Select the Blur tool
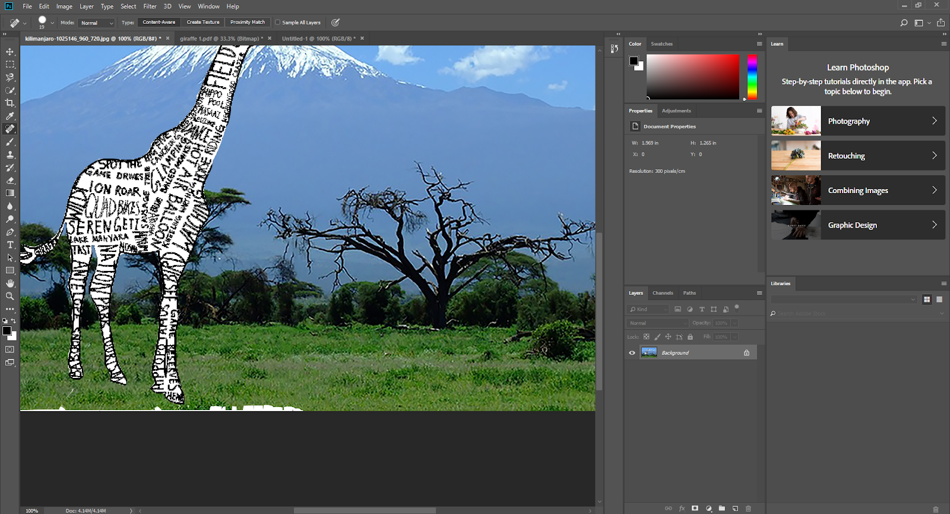 (x=10, y=206)
